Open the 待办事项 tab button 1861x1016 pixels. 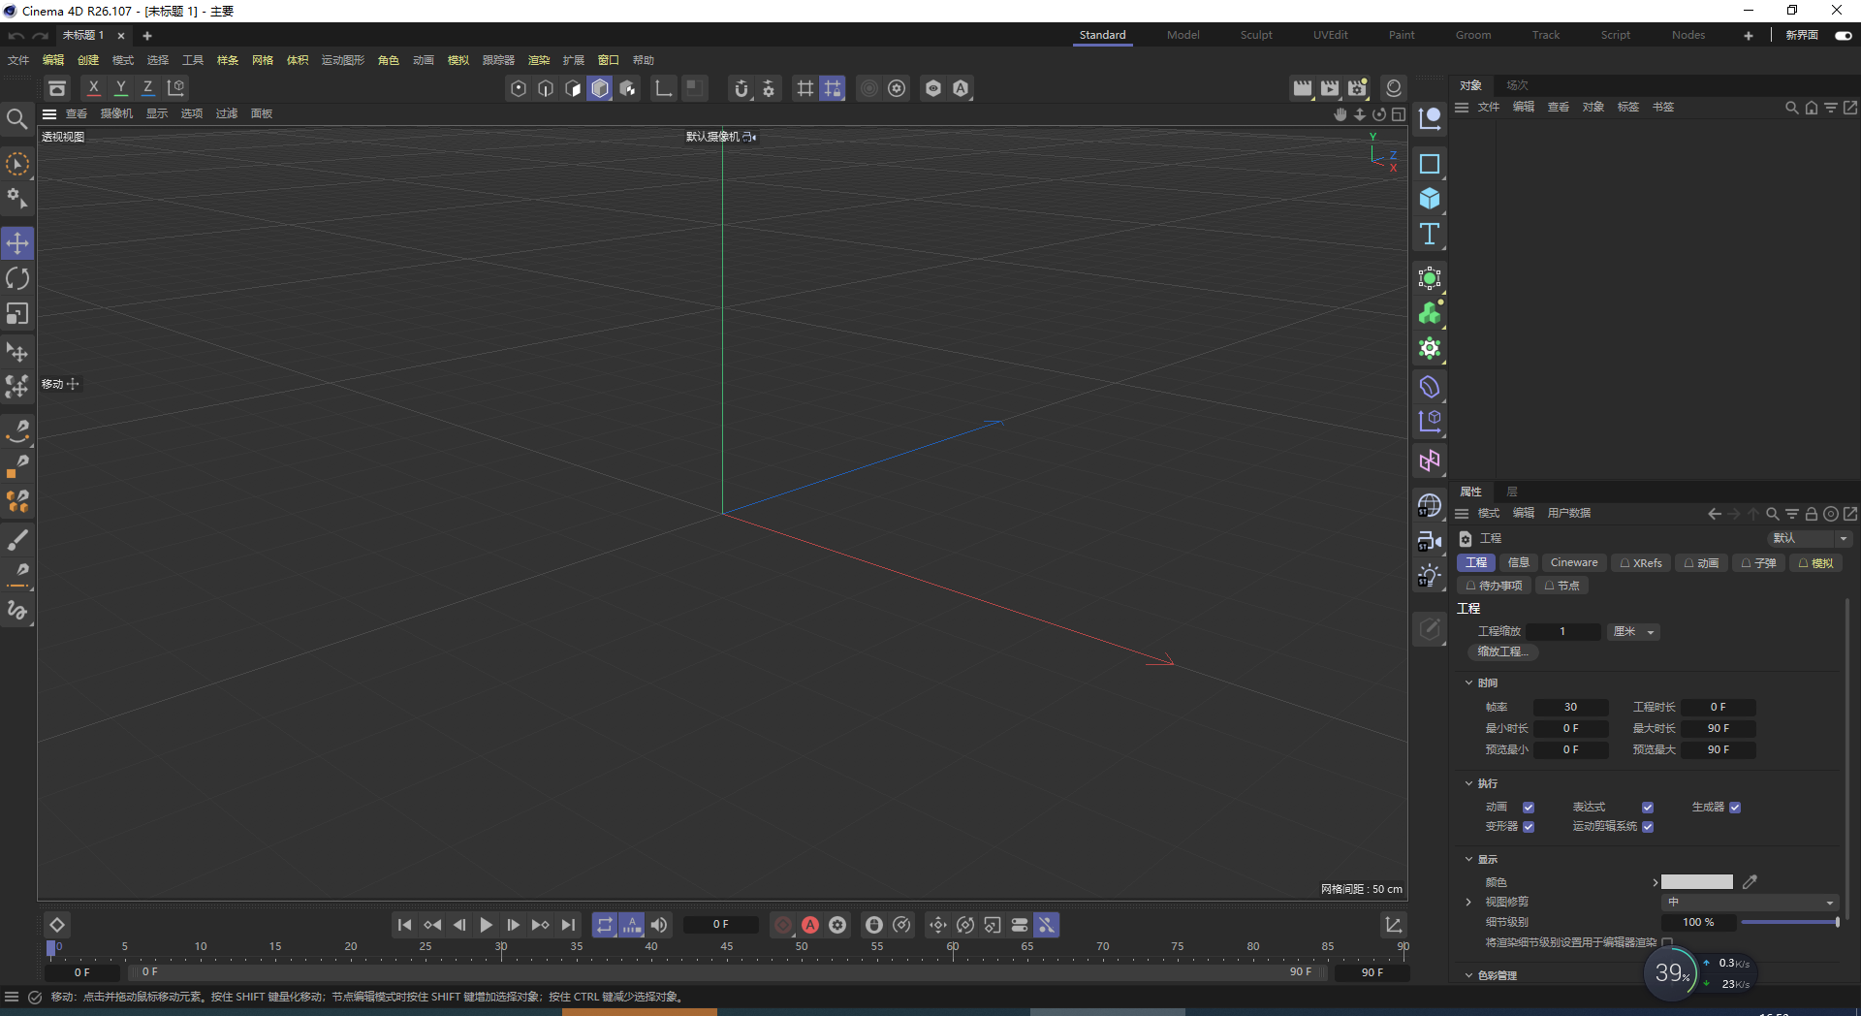[x=1494, y=586]
